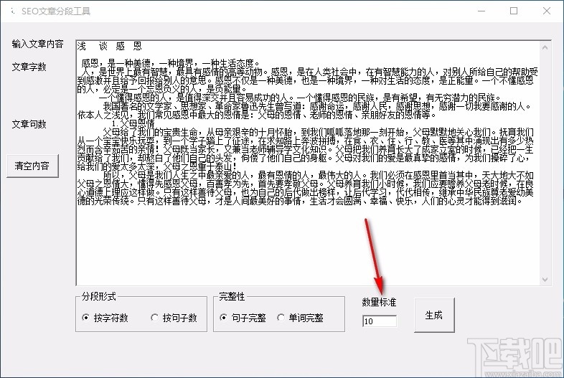Focus the 数量标准 input field
Screen dimensions: 564x378
pyautogui.click(x=380, y=321)
